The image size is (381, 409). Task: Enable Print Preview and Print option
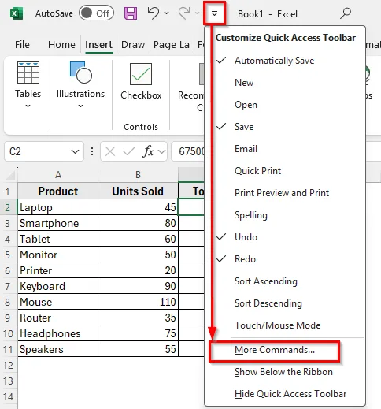pyautogui.click(x=285, y=193)
